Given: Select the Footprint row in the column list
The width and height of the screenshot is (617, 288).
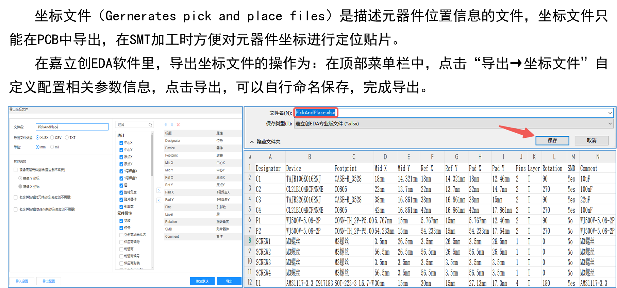Looking at the screenshot, I should pos(203,155).
